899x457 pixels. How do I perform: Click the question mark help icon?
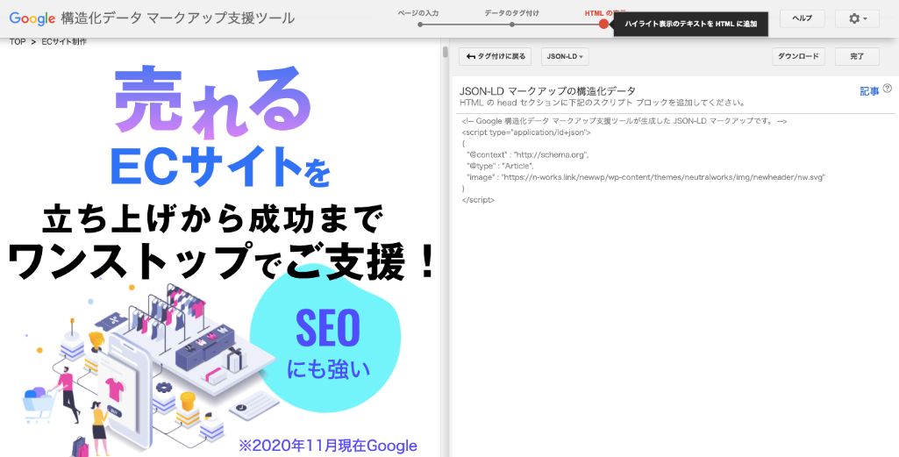pos(887,89)
